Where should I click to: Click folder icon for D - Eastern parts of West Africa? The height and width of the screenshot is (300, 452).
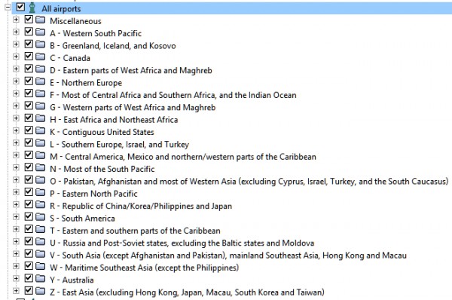[x=41, y=69]
